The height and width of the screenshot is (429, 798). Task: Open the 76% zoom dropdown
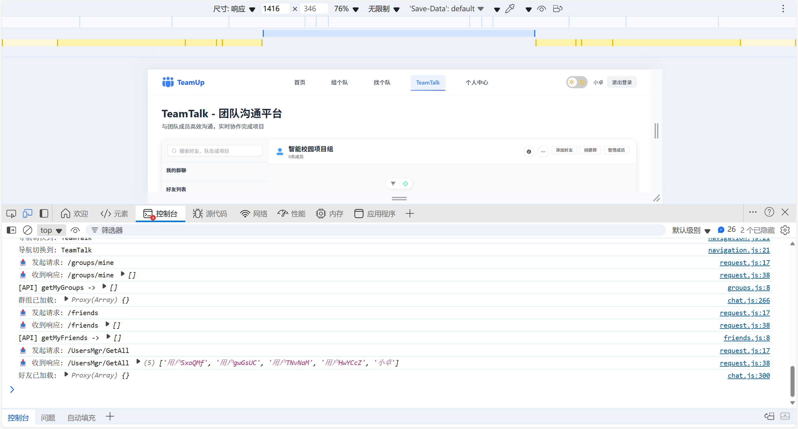(346, 8)
